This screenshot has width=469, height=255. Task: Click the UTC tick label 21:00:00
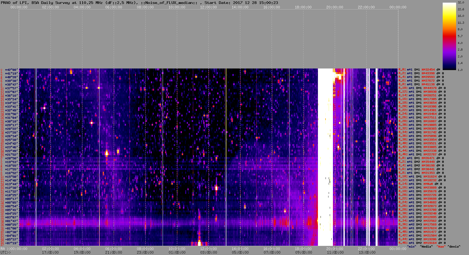pyautogui.click(x=114, y=252)
